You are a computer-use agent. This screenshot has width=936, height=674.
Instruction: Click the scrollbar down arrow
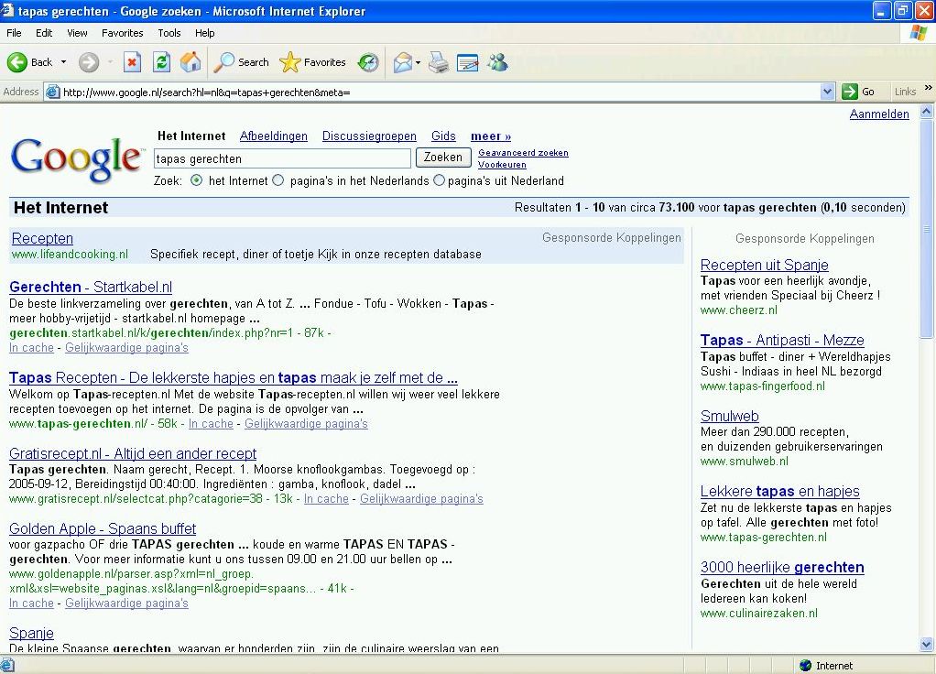click(926, 644)
